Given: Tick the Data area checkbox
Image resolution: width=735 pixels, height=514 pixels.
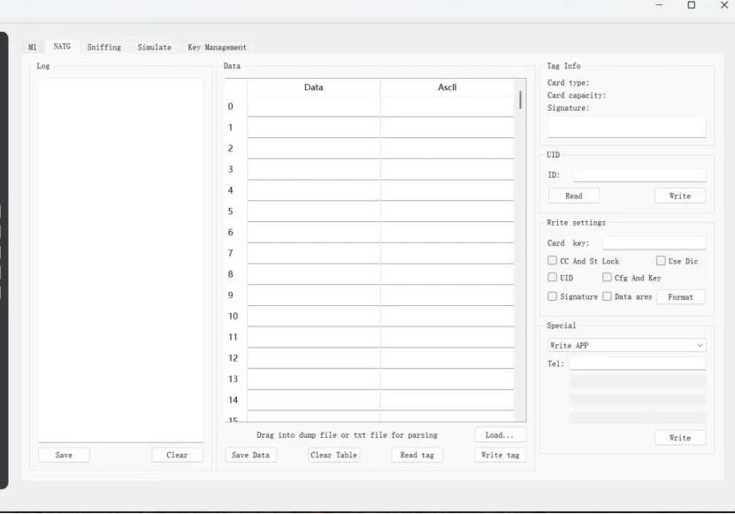Looking at the screenshot, I should [x=607, y=296].
